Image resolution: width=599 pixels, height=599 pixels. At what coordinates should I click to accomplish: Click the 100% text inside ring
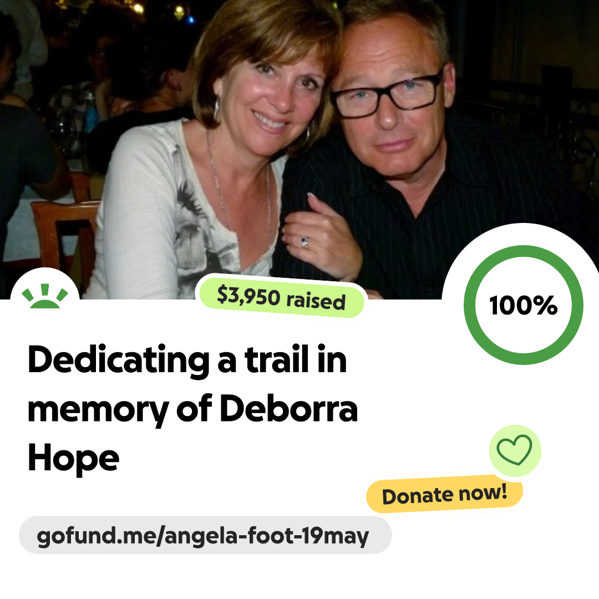(x=524, y=305)
